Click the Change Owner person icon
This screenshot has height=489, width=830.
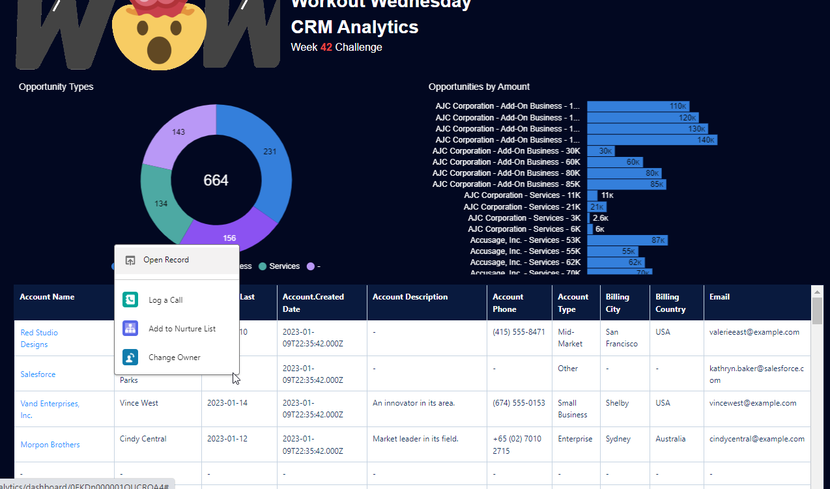130,357
